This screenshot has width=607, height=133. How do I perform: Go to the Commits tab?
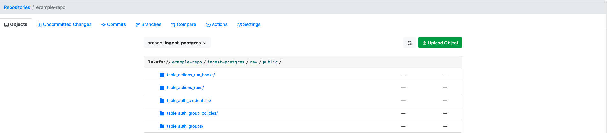coord(113,24)
